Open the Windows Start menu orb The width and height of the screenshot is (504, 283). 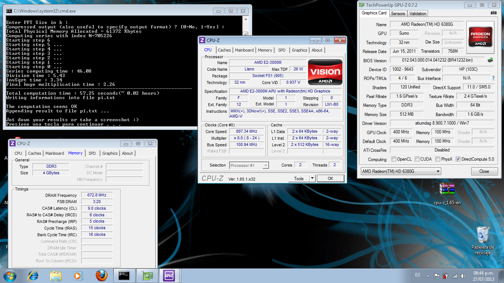click(10, 276)
